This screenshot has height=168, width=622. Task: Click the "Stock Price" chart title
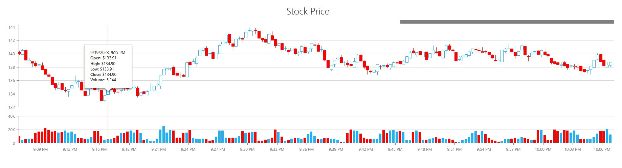point(308,11)
